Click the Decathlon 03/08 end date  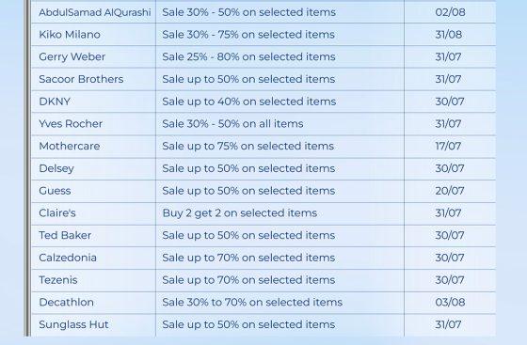450,303
